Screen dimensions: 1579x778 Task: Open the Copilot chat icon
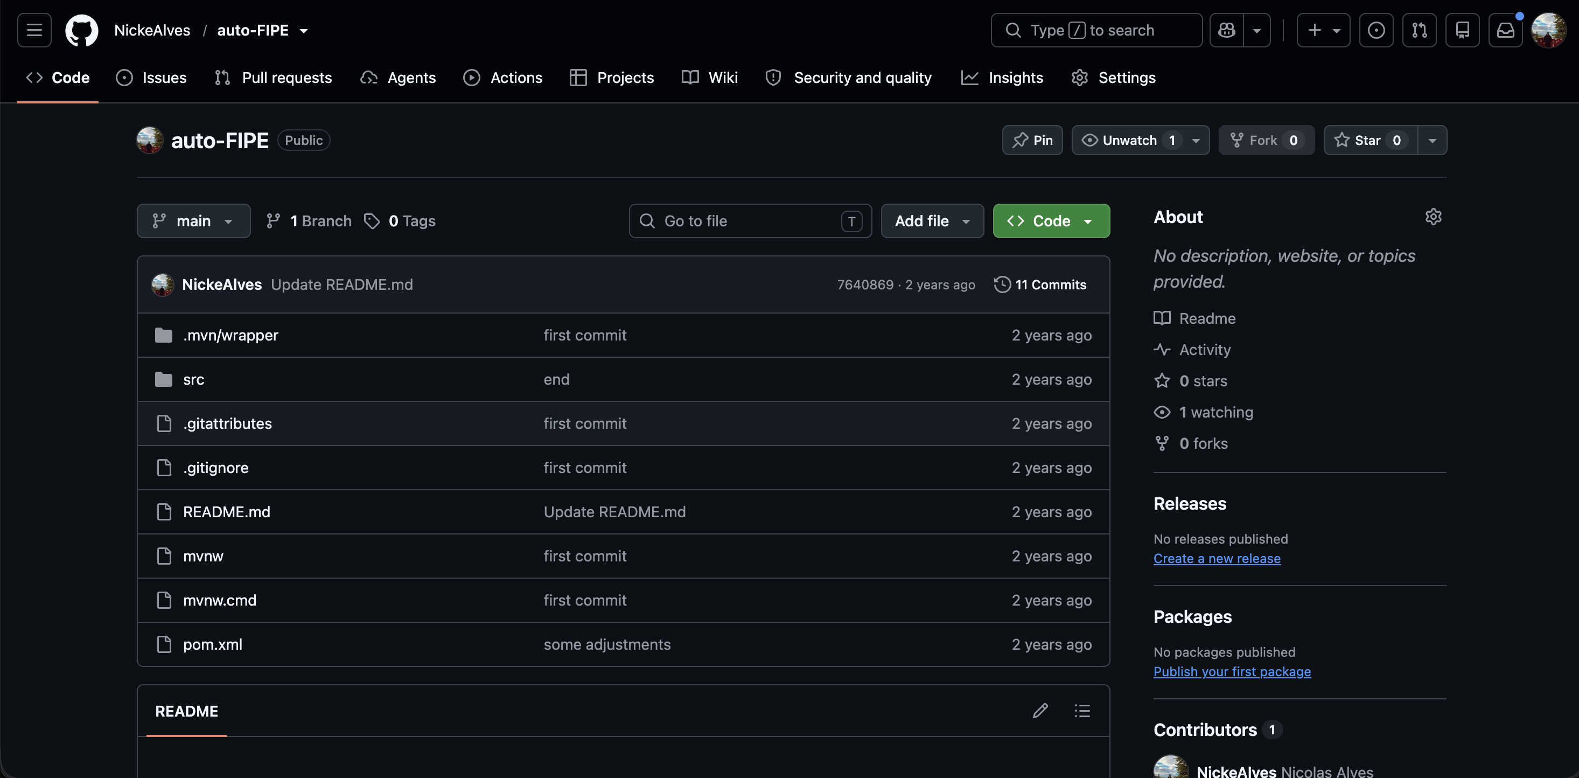pos(1227,30)
